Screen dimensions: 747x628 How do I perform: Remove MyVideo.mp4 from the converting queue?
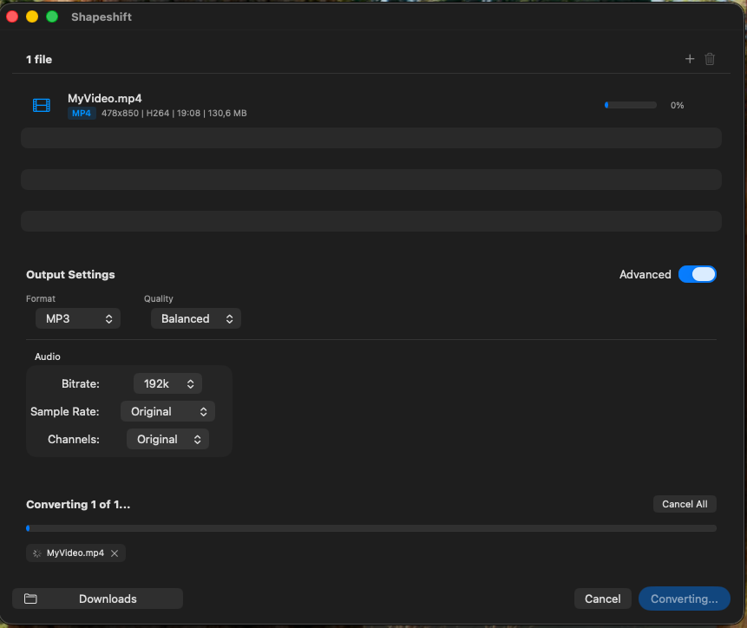pos(115,553)
